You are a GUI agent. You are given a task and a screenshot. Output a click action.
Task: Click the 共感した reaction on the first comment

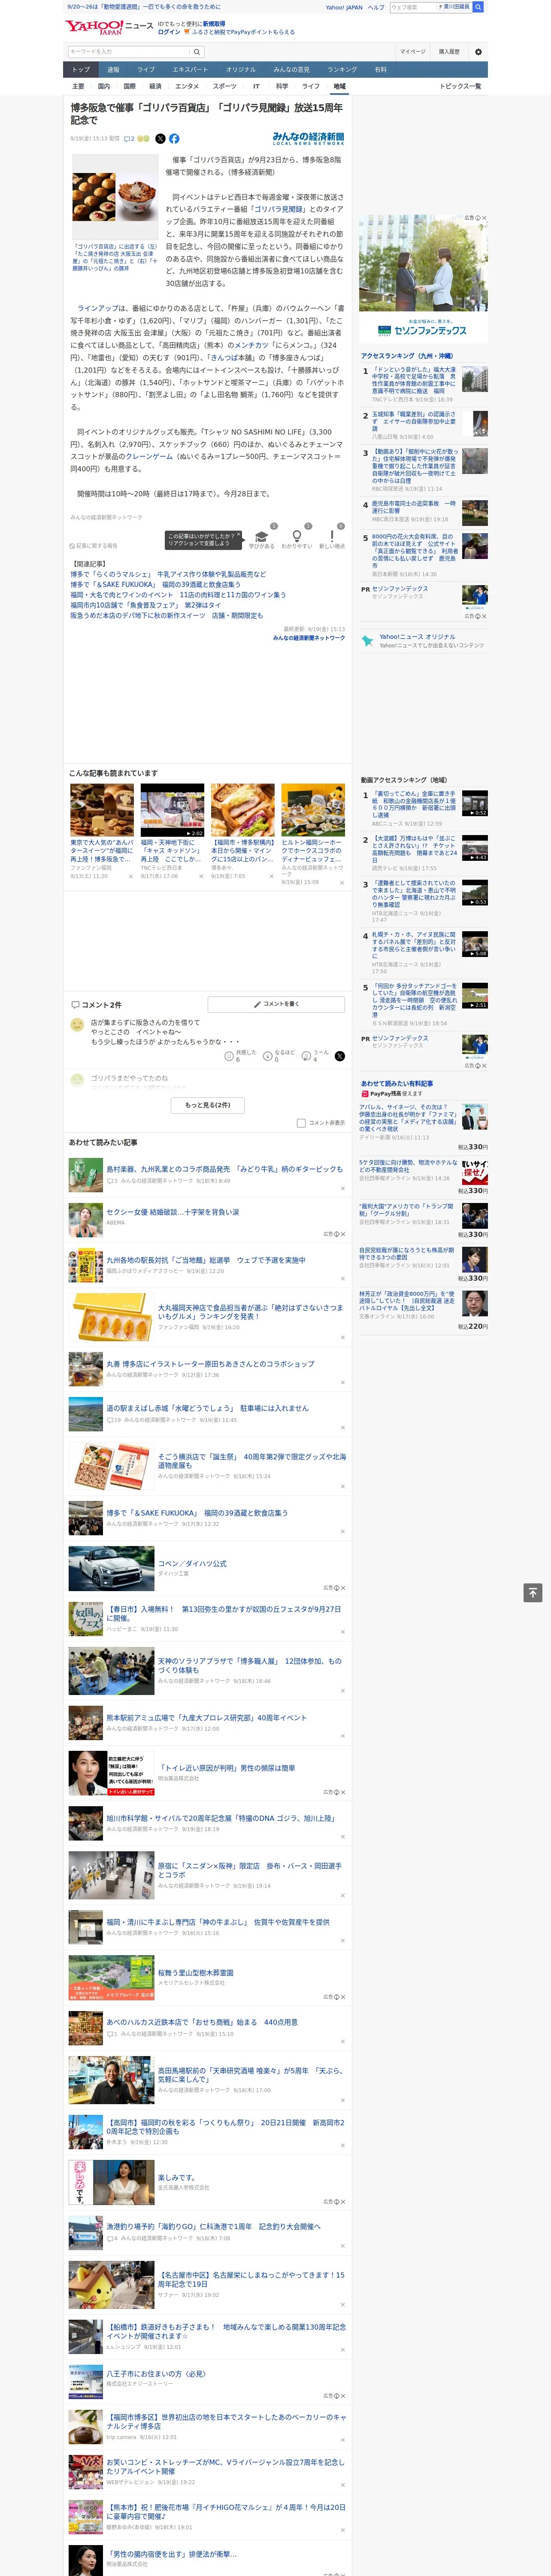click(229, 1056)
